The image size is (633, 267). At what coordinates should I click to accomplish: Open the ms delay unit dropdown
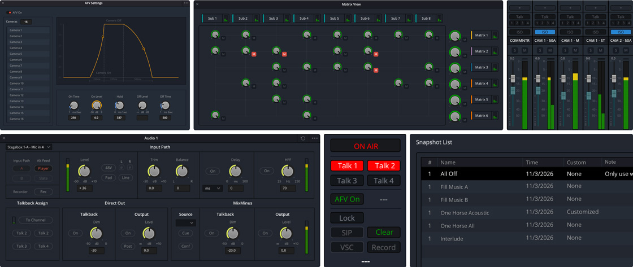point(212,189)
